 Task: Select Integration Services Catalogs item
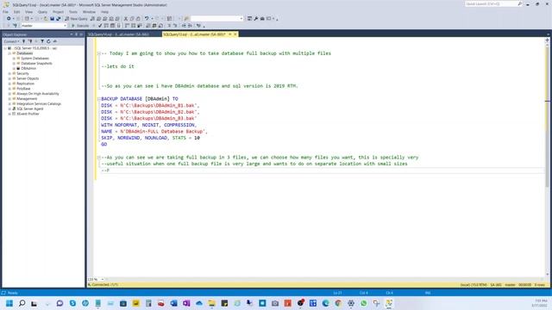coord(39,103)
